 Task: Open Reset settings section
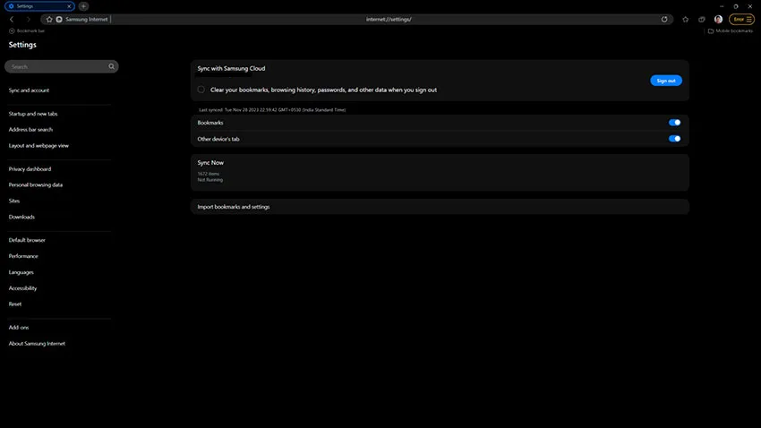15,304
